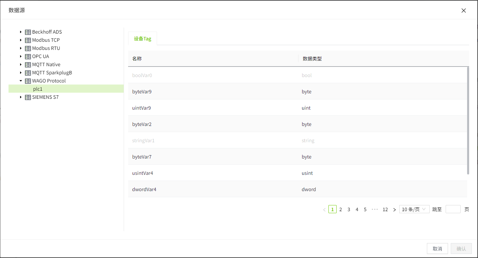Click the OPC UA driver icon
This screenshot has height=258, width=478.
coord(28,56)
